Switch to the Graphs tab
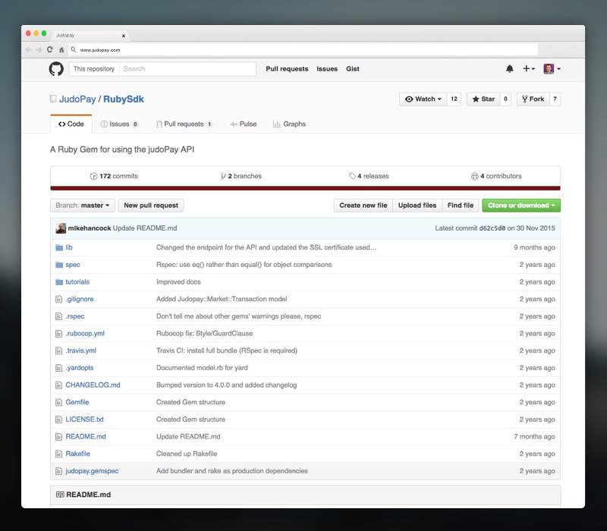 (289, 124)
